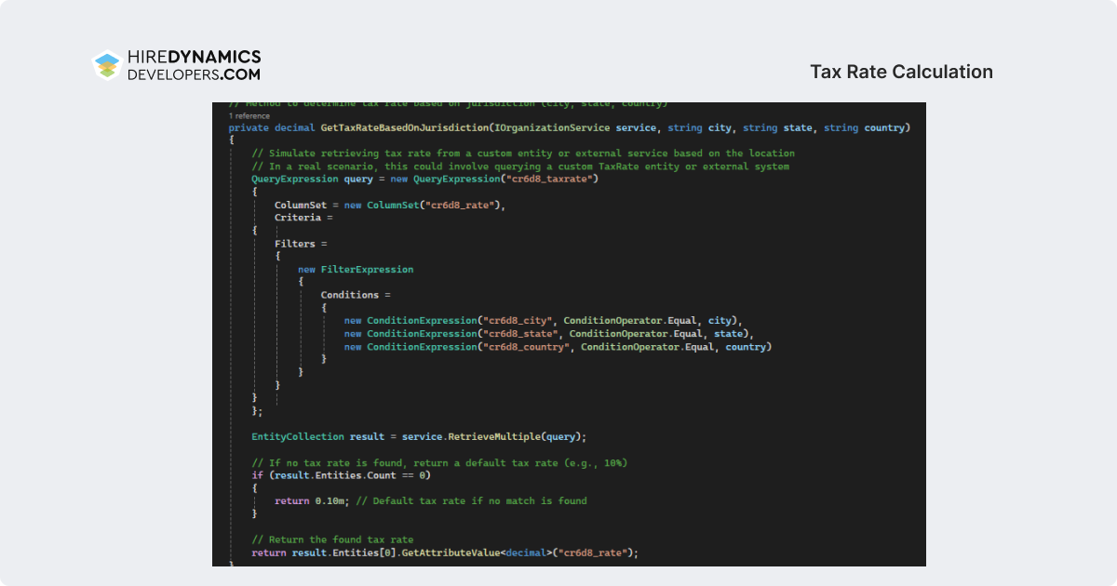Click the 'if (result.Entities.Count == 0)' line
The height and width of the screenshot is (586, 1117).
pos(341,475)
